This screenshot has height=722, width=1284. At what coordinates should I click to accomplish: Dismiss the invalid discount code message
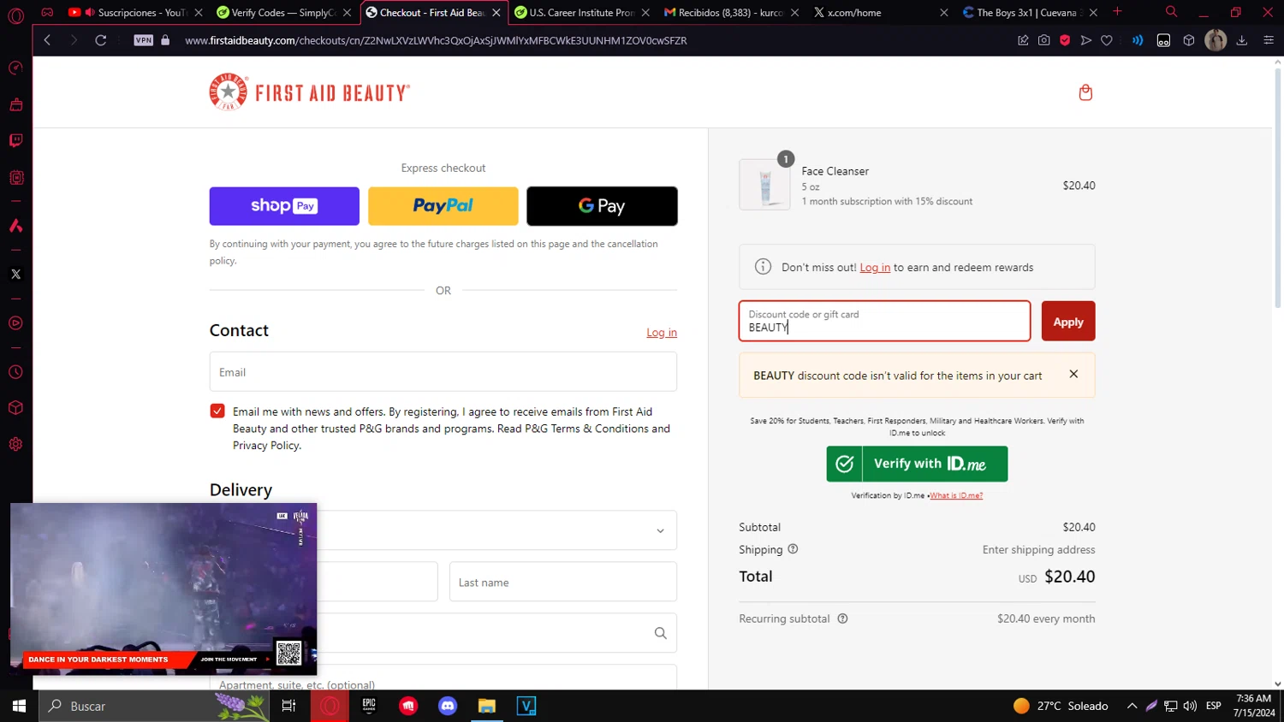pyautogui.click(x=1073, y=374)
